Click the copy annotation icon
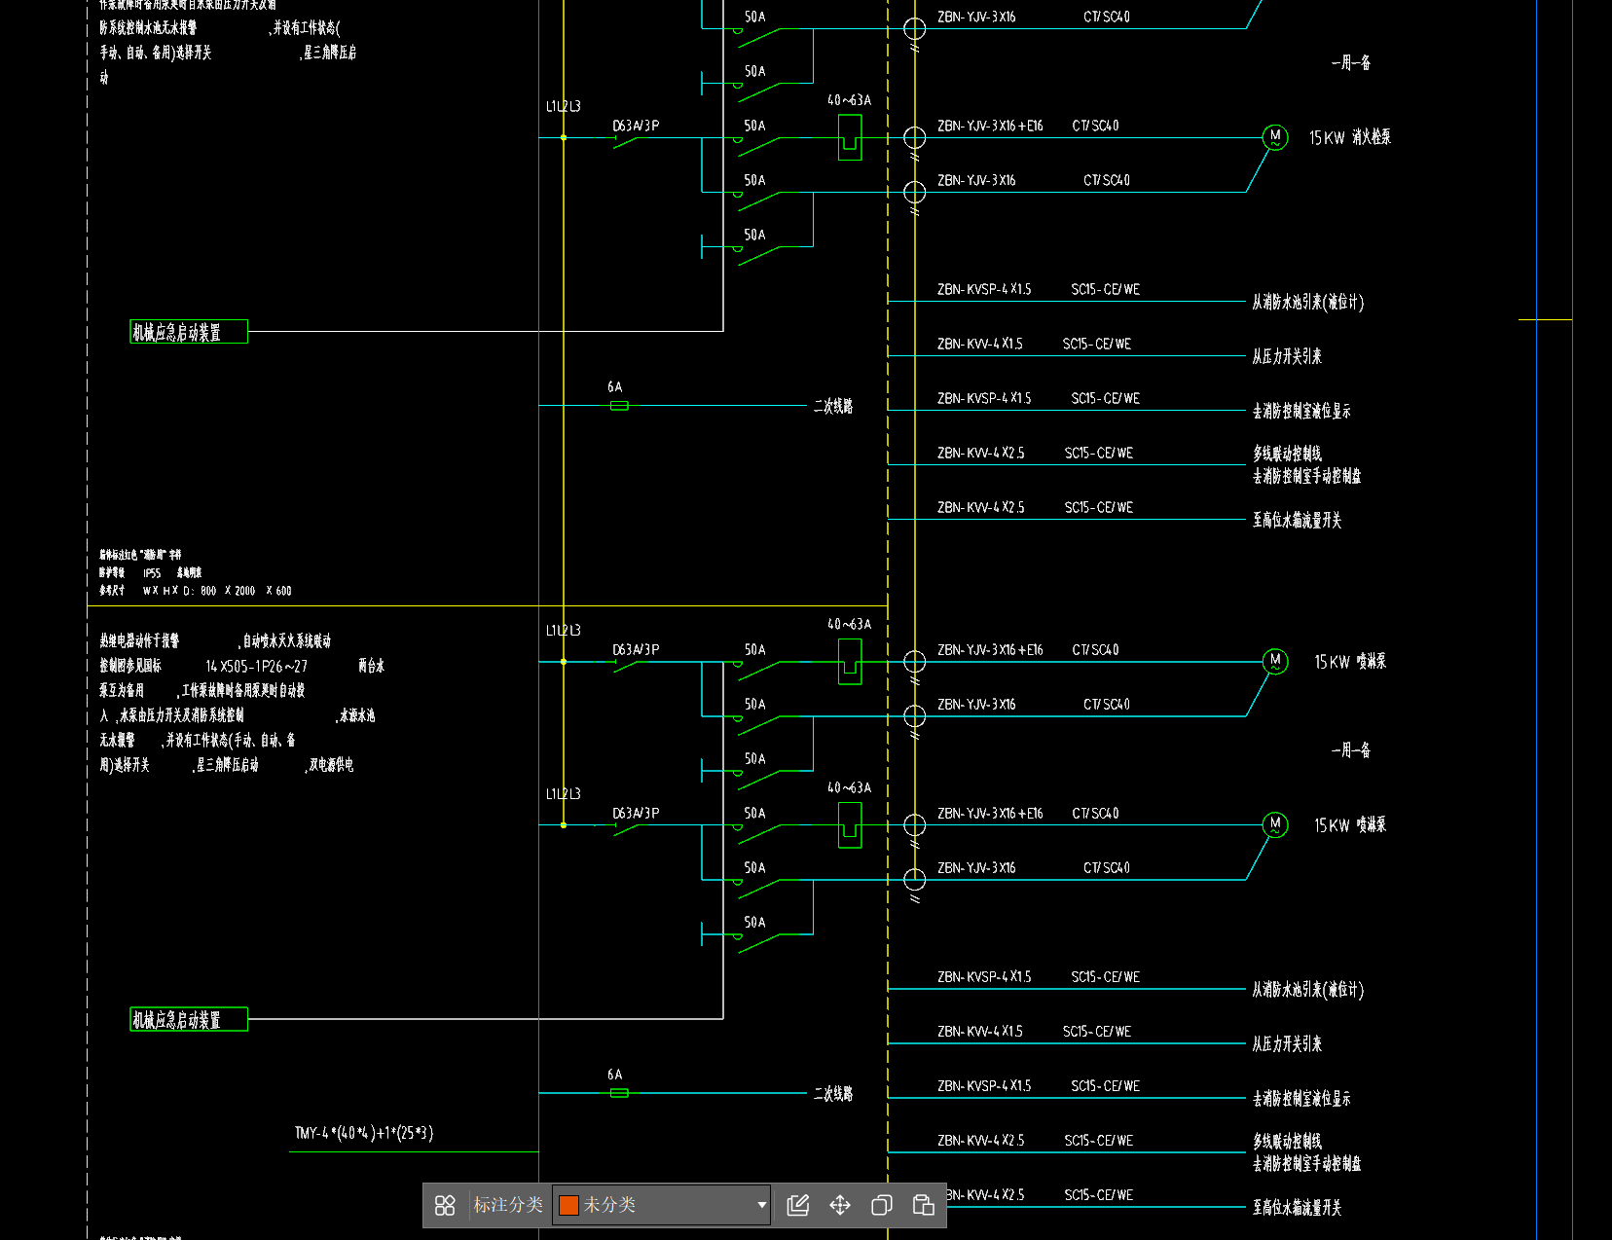The width and height of the screenshot is (1612, 1240). (x=882, y=1205)
